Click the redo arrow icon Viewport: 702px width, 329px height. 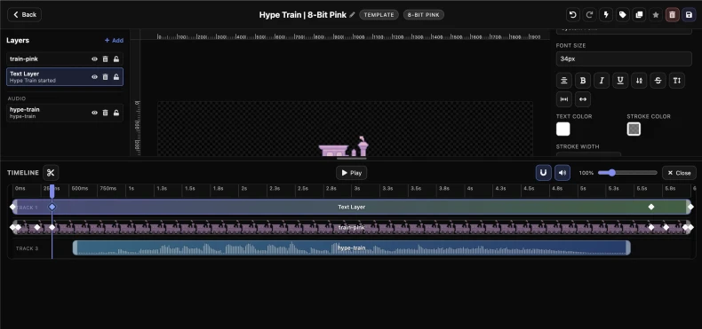589,15
